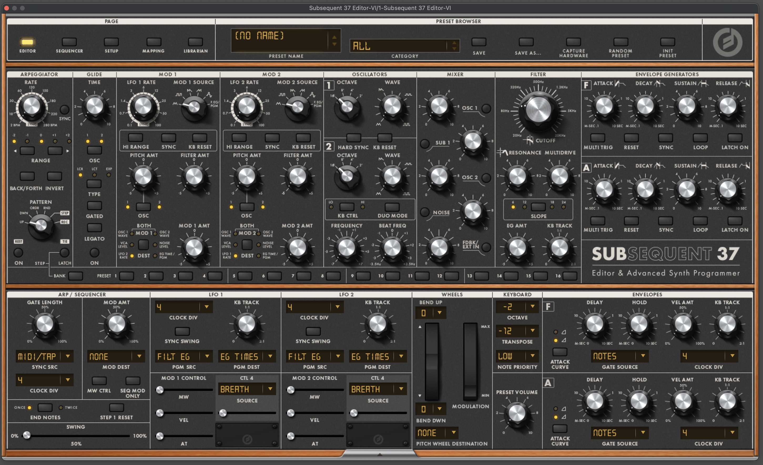The height and width of the screenshot is (465, 763).
Task: Open the Transpose dropdown showing -12
Action: [517, 331]
